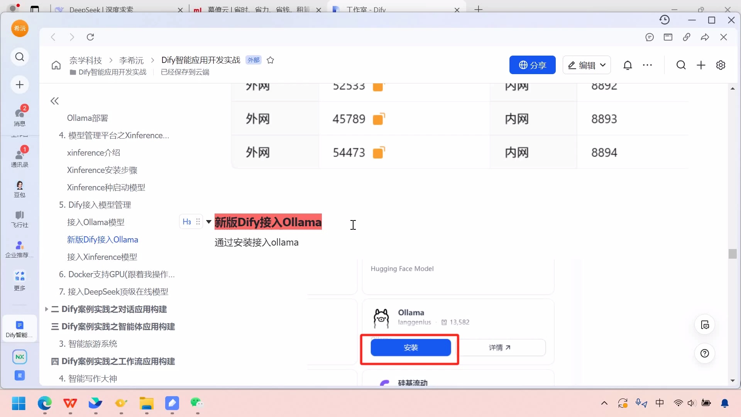Open the notification bell
Viewport: 741px width, 417px height.
[x=628, y=65]
